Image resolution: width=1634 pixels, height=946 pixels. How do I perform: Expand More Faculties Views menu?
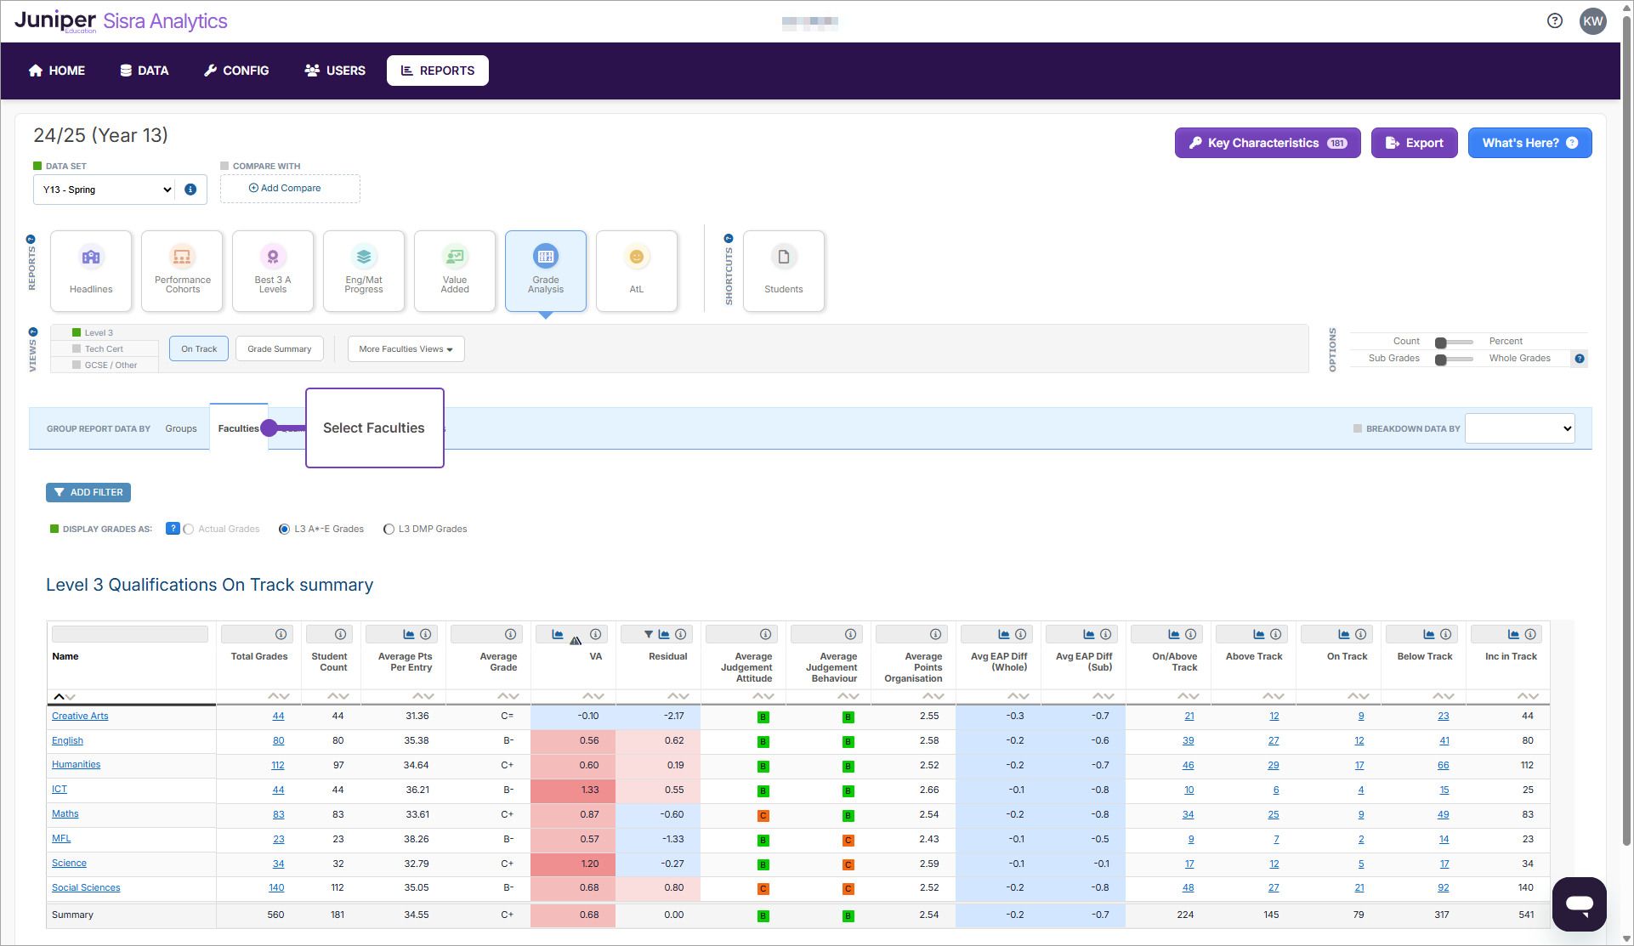point(406,348)
